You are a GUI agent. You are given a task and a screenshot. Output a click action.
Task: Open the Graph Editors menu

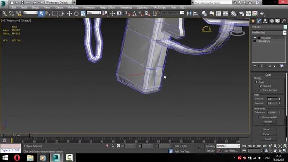tap(108, 7)
